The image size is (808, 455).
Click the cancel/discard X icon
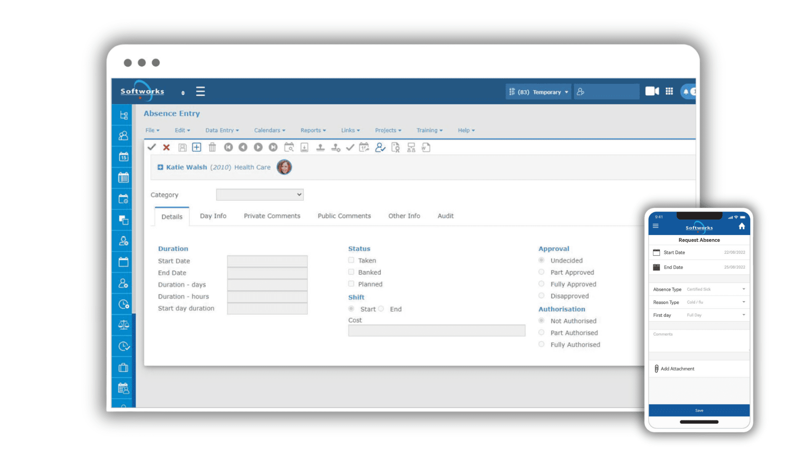click(166, 147)
